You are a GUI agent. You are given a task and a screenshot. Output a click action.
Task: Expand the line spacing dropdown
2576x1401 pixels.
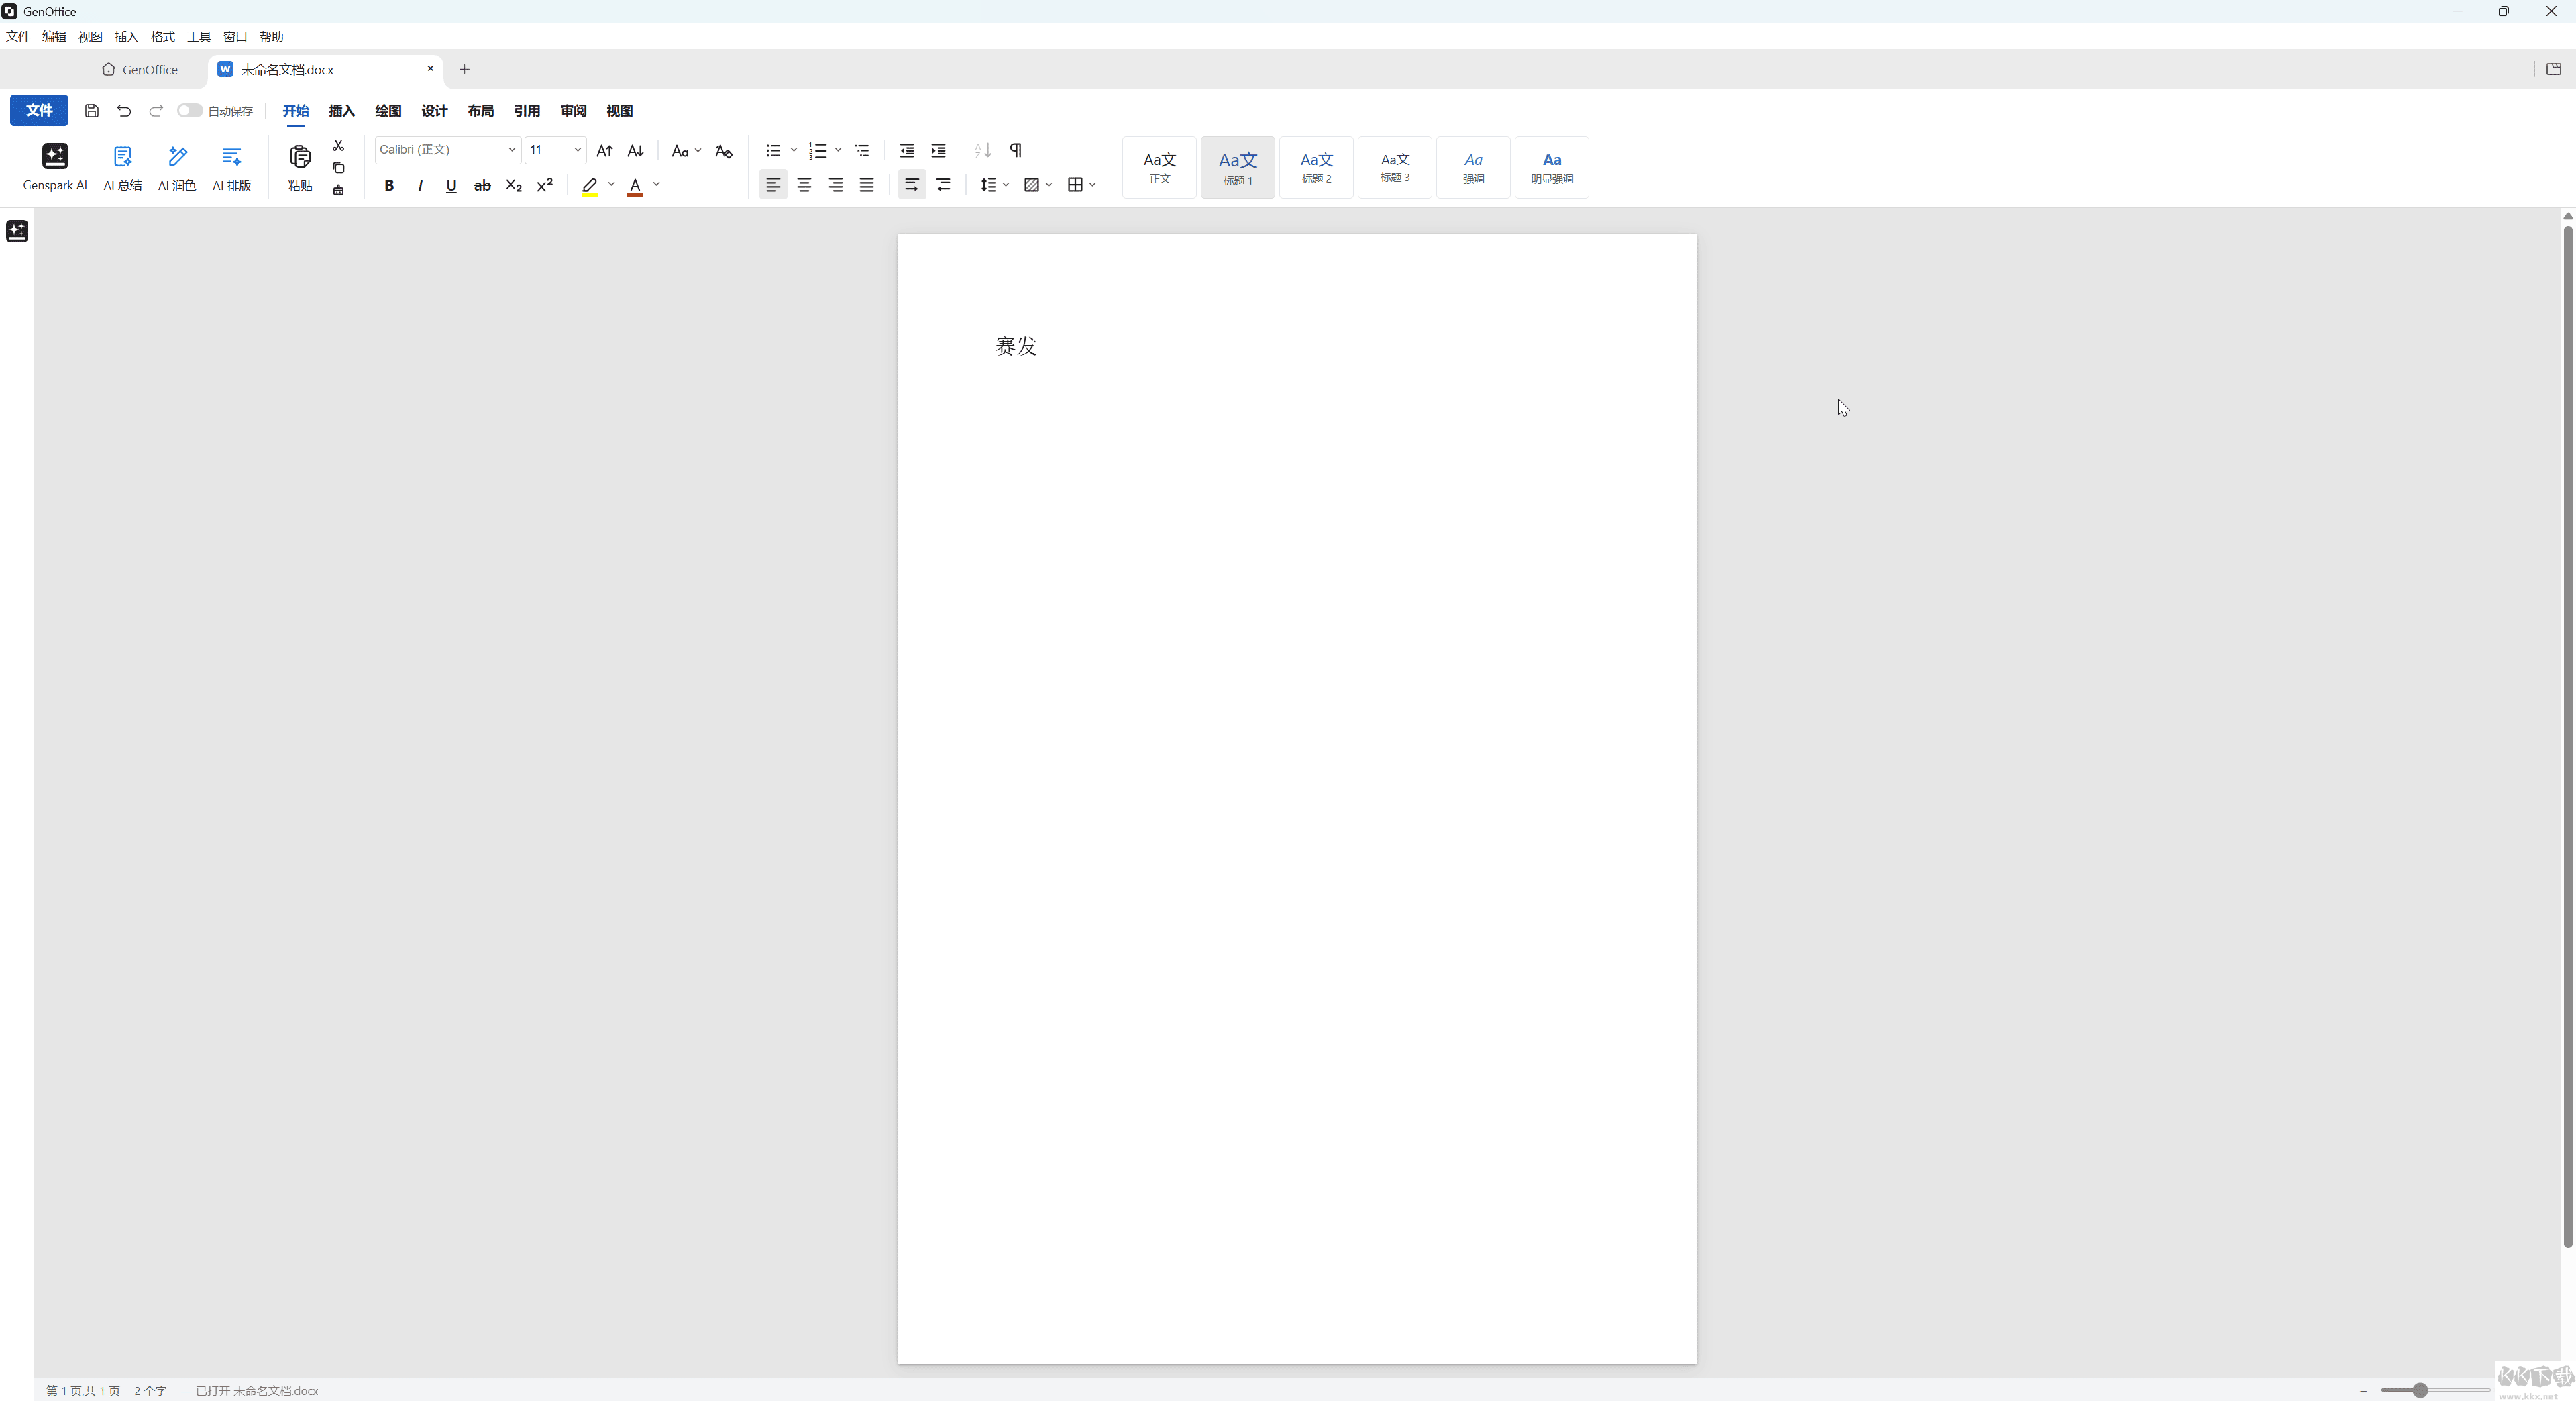[1006, 185]
